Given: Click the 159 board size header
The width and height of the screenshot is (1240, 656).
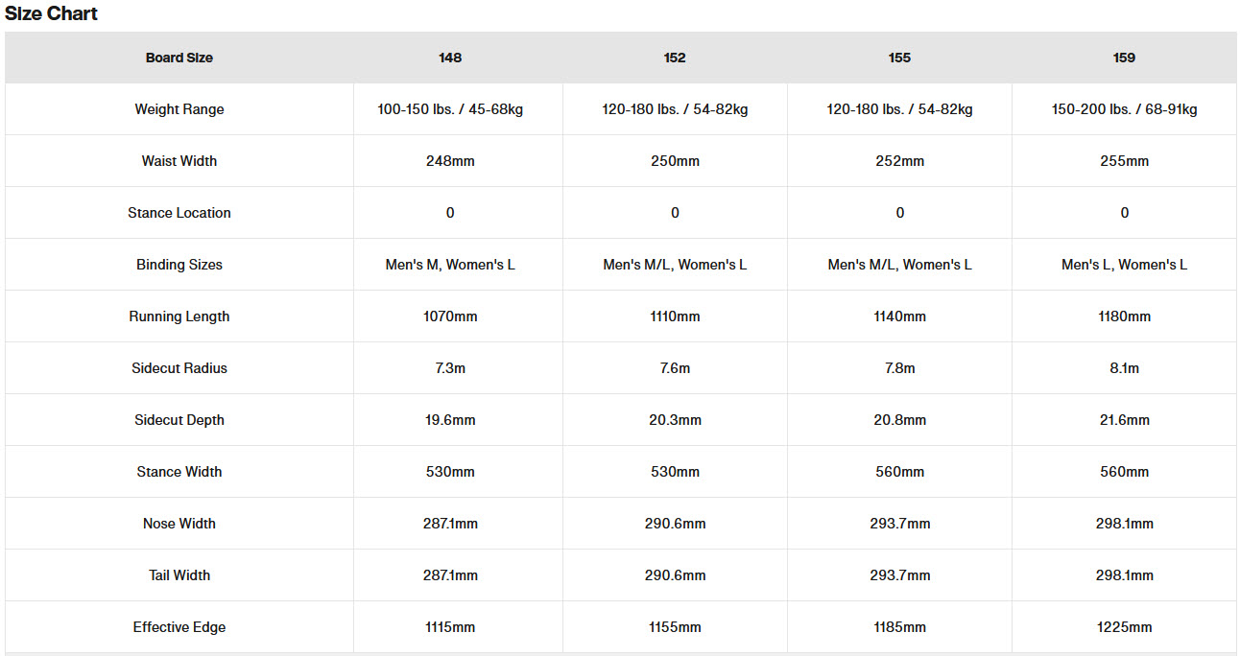Looking at the screenshot, I should pos(1124,58).
